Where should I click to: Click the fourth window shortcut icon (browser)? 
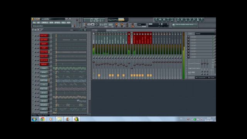[168, 20]
